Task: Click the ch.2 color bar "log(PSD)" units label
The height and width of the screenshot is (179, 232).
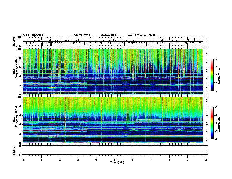Action: pos(219,124)
